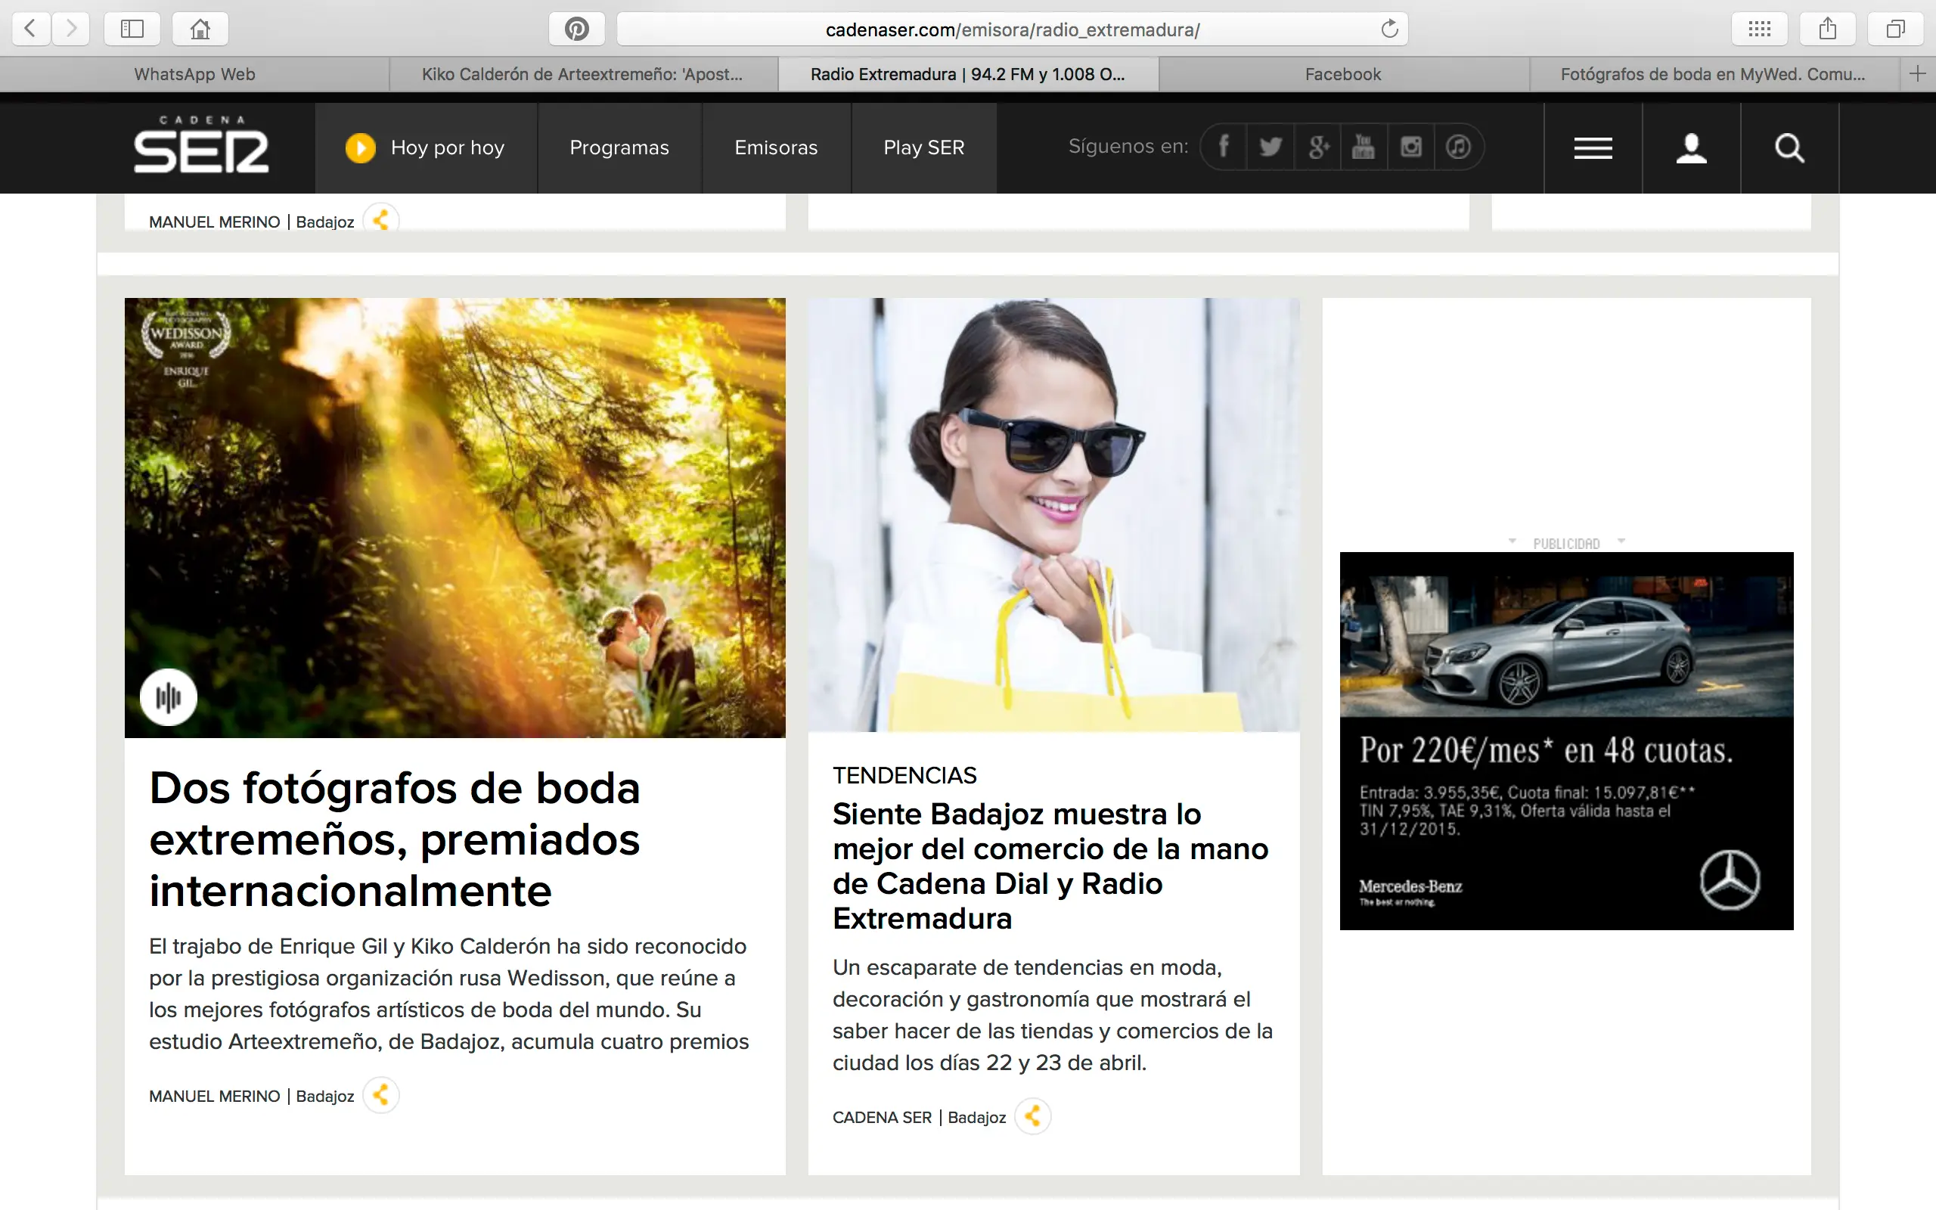
Task: Open the home page button
Action: click(200, 29)
